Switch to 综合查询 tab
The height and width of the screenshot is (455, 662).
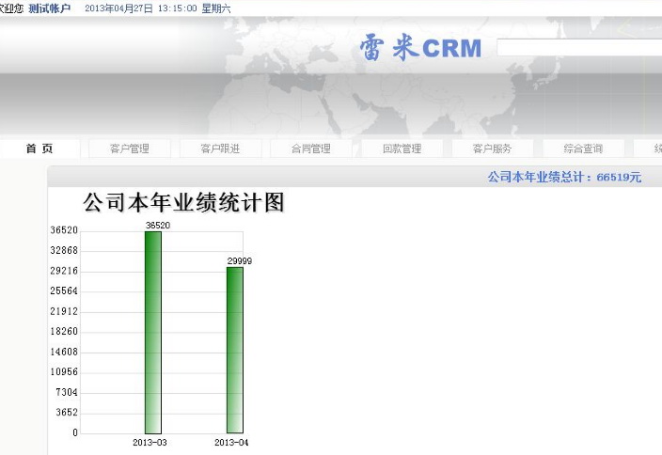pyautogui.click(x=583, y=149)
